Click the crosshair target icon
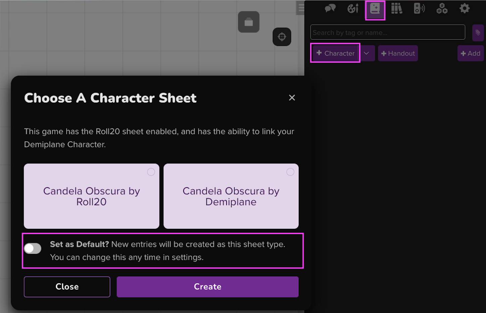This screenshot has width=486, height=313. point(282,37)
